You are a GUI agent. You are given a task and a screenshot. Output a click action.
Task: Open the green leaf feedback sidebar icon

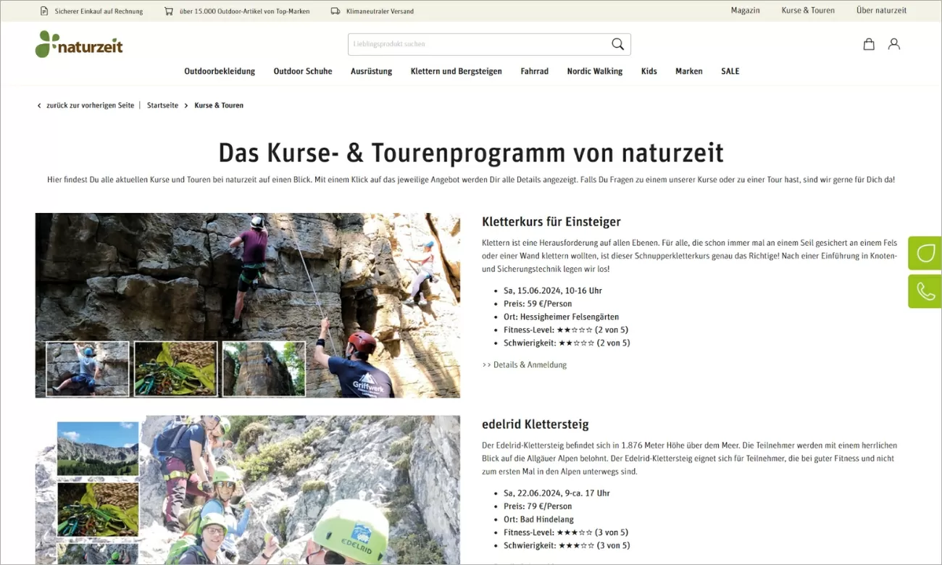tap(925, 253)
